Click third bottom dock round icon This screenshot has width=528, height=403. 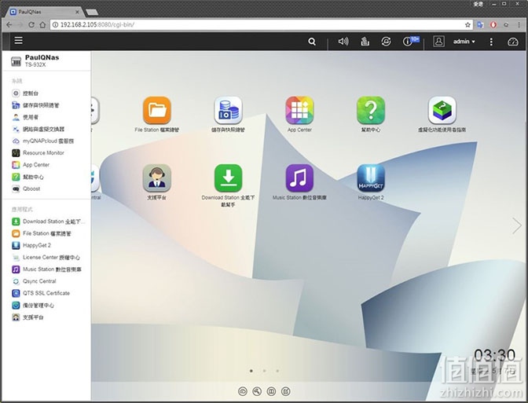(271, 391)
